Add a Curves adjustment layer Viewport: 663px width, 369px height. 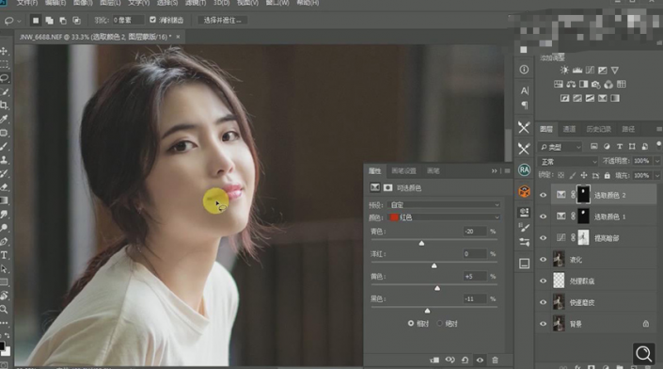[590, 71]
